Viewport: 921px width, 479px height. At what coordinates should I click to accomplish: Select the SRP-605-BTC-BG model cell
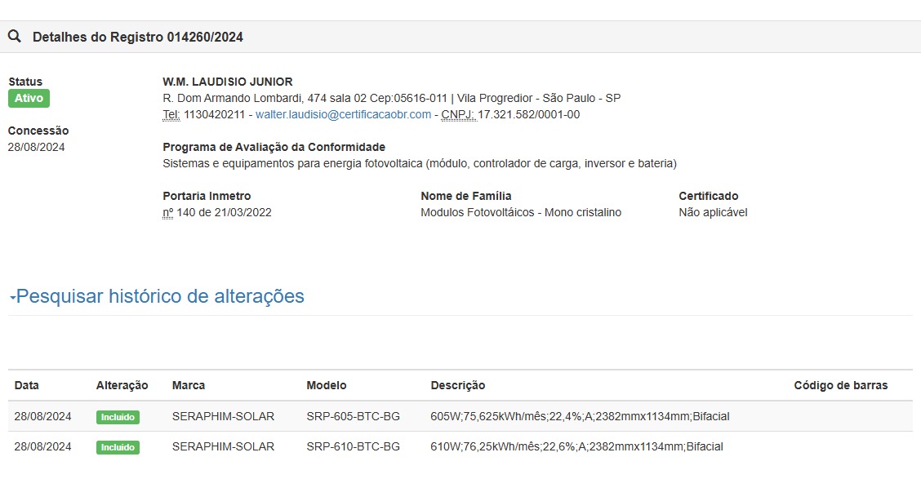pyautogui.click(x=353, y=417)
